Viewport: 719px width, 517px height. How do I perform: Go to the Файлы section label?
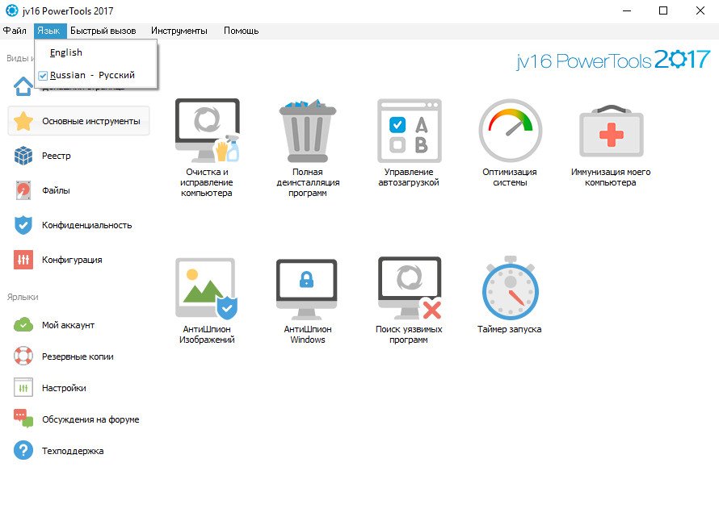click(x=56, y=190)
